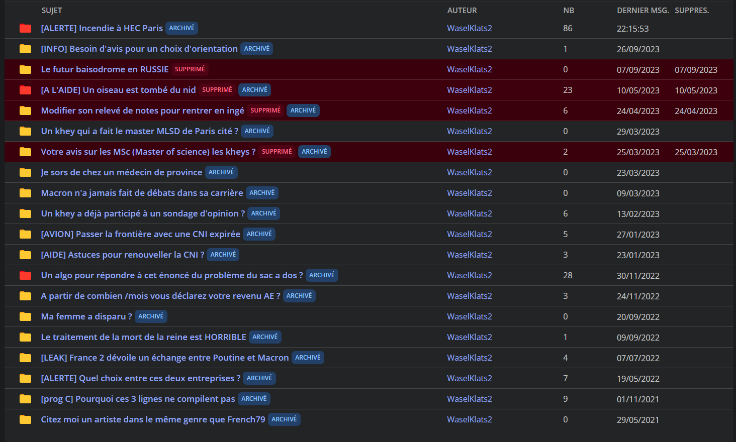
Task: Click the AUTEUR column header
Action: click(x=462, y=11)
